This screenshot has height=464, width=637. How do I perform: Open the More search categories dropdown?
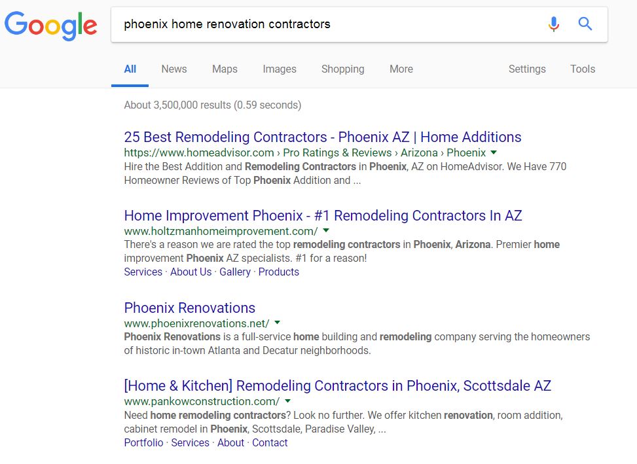[401, 69]
